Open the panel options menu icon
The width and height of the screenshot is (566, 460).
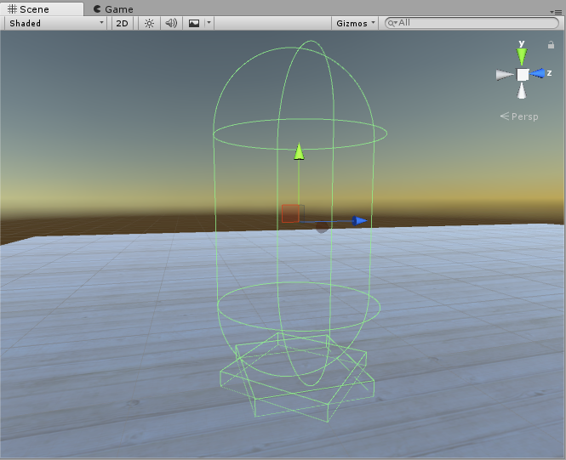coord(557,12)
